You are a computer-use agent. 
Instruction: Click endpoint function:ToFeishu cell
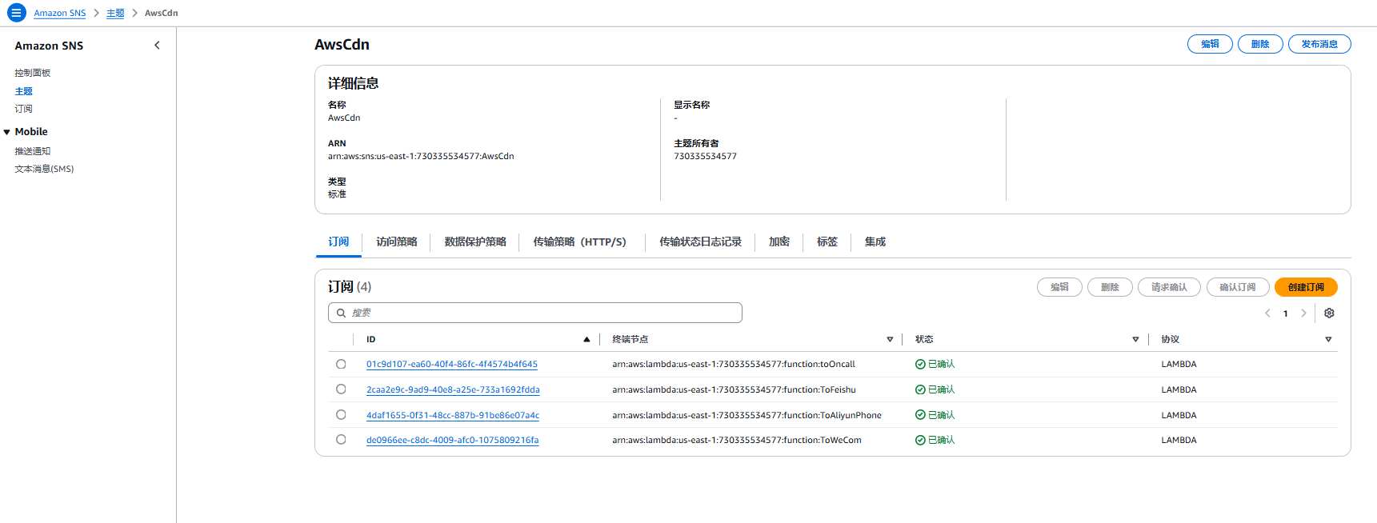(x=734, y=389)
